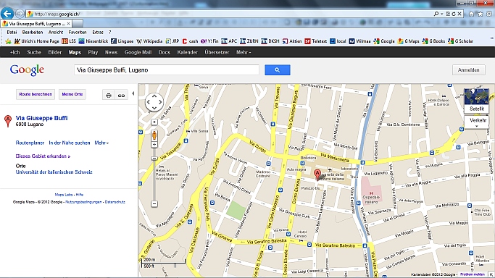Click Dieses Gebiet erkunden link
The height and width of the screenshot is (278, 495).
tap(43, 156)
